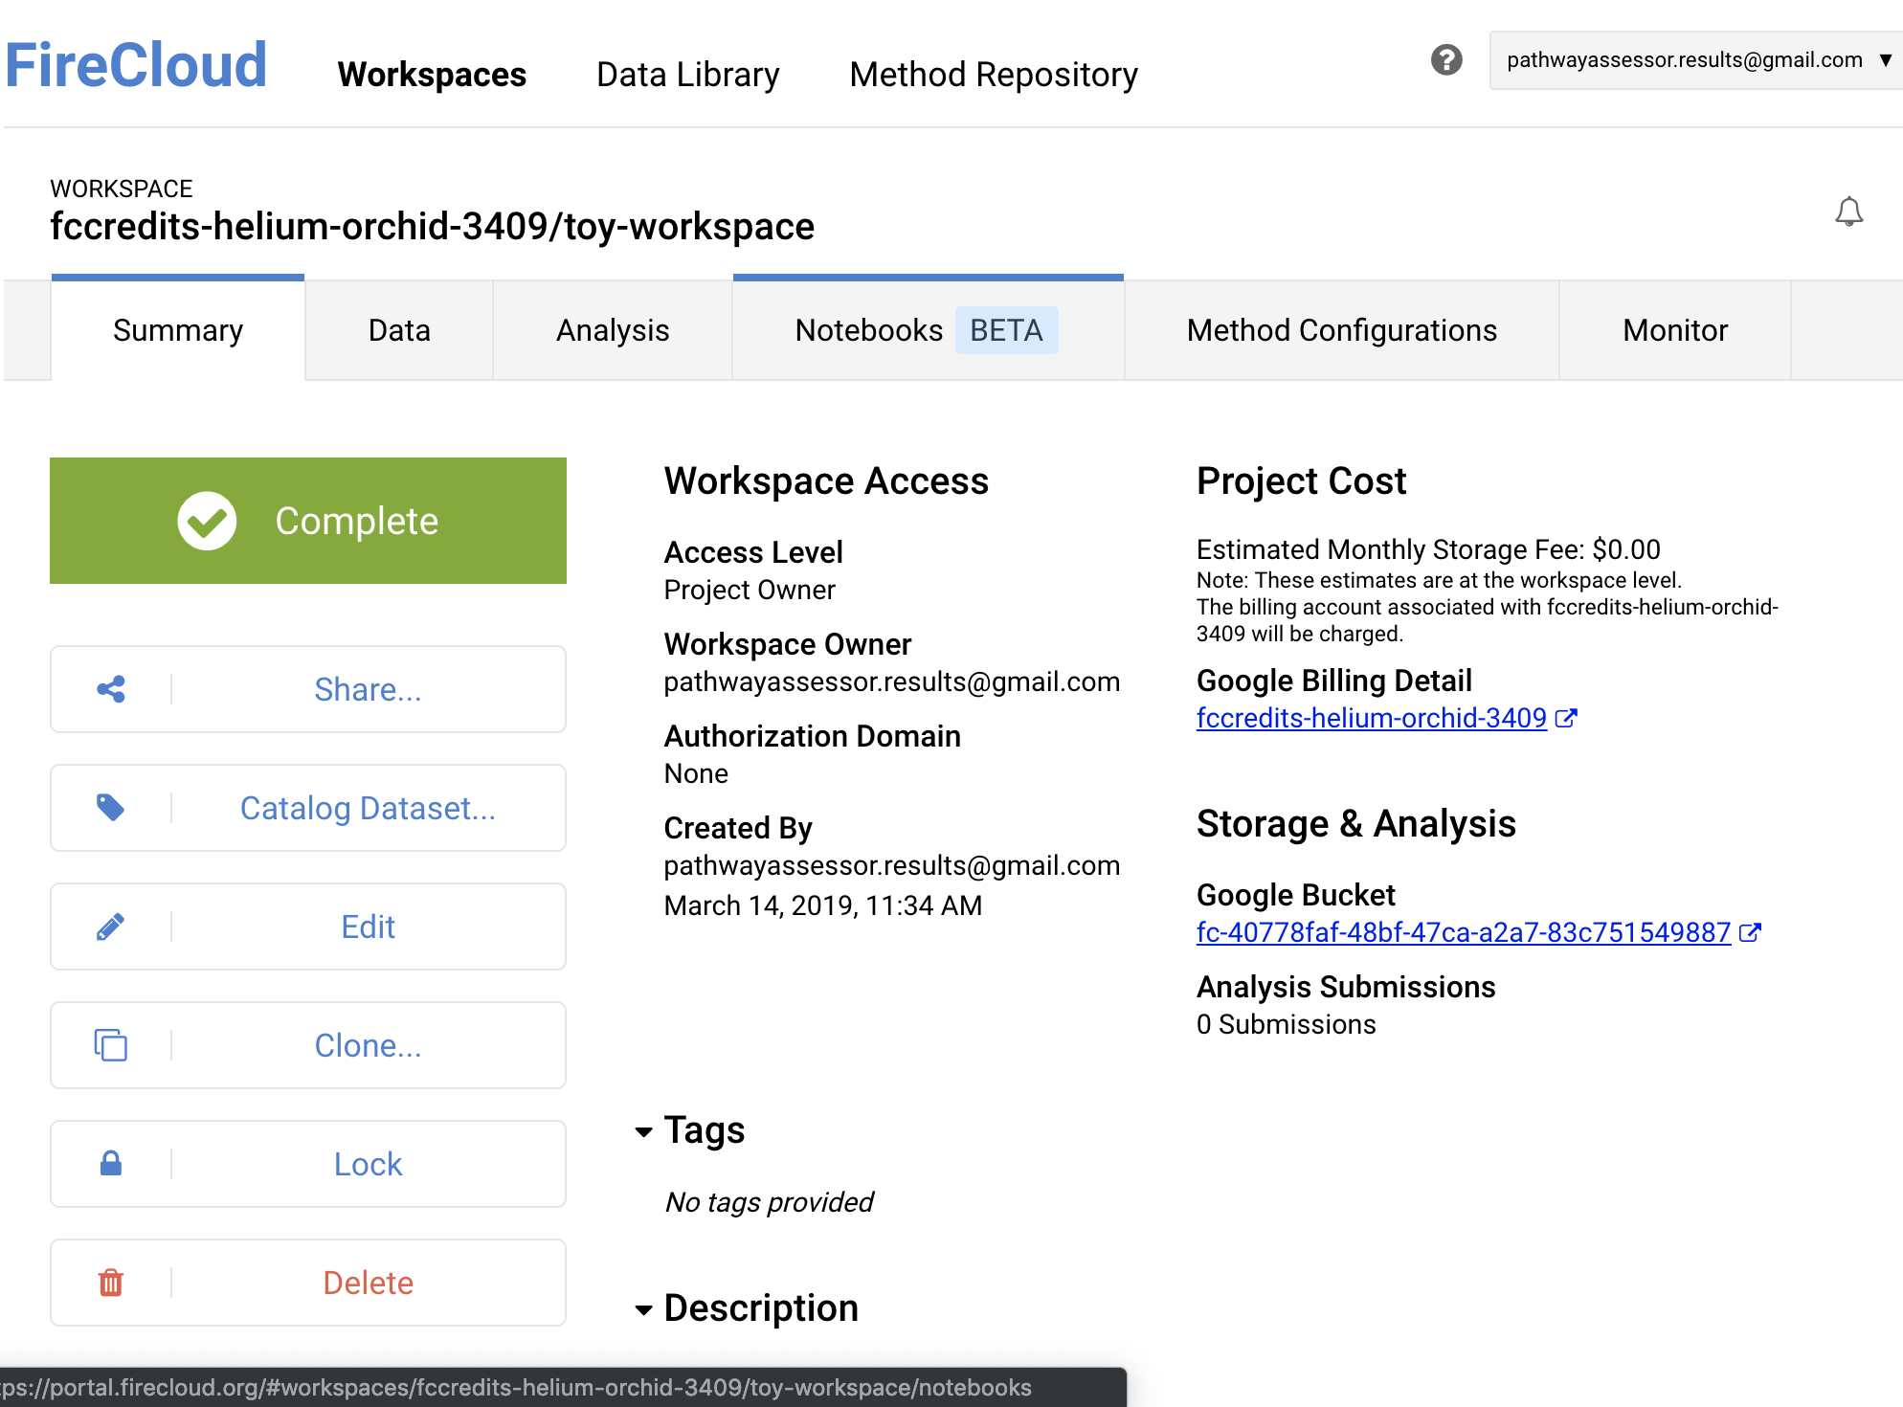Click the BETA badge on Notebooks
1903x1407 pixels.
click(x=1006, y=330)
